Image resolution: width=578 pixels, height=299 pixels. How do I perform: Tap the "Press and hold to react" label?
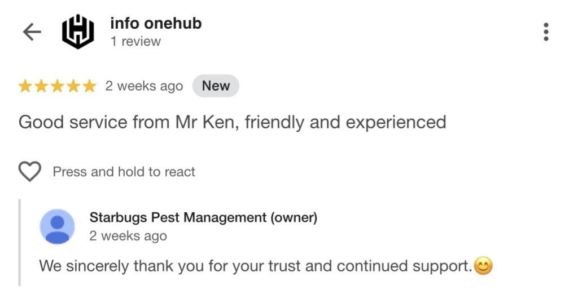click(124, 172)
